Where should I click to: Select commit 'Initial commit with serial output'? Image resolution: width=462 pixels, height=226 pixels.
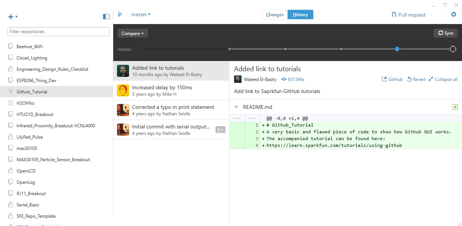pyautogui.click(x=171, y=130)
